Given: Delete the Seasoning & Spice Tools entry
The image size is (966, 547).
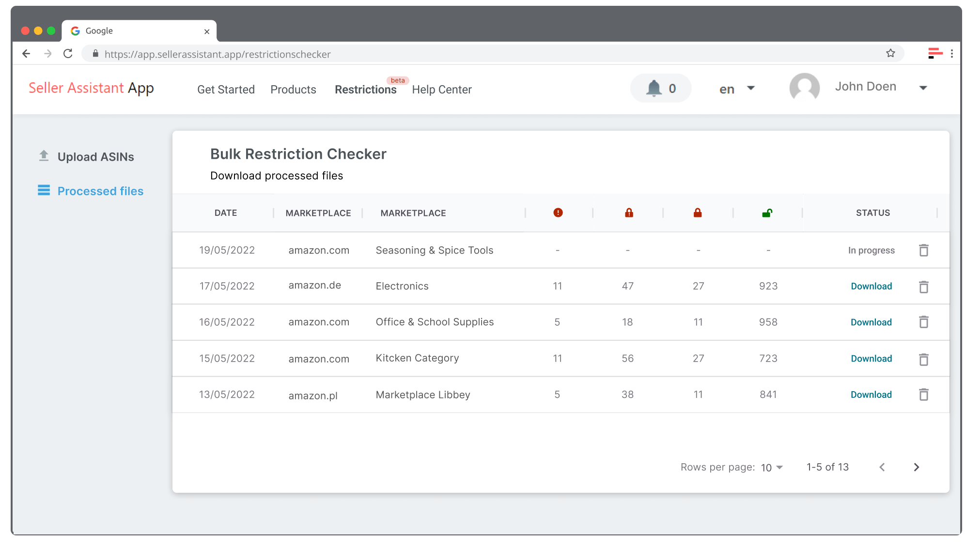Looking at the screenshot, I should (924, 250).
